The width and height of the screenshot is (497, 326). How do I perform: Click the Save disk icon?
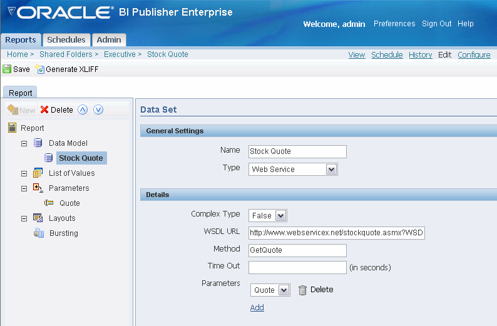[x=7, y=69]
